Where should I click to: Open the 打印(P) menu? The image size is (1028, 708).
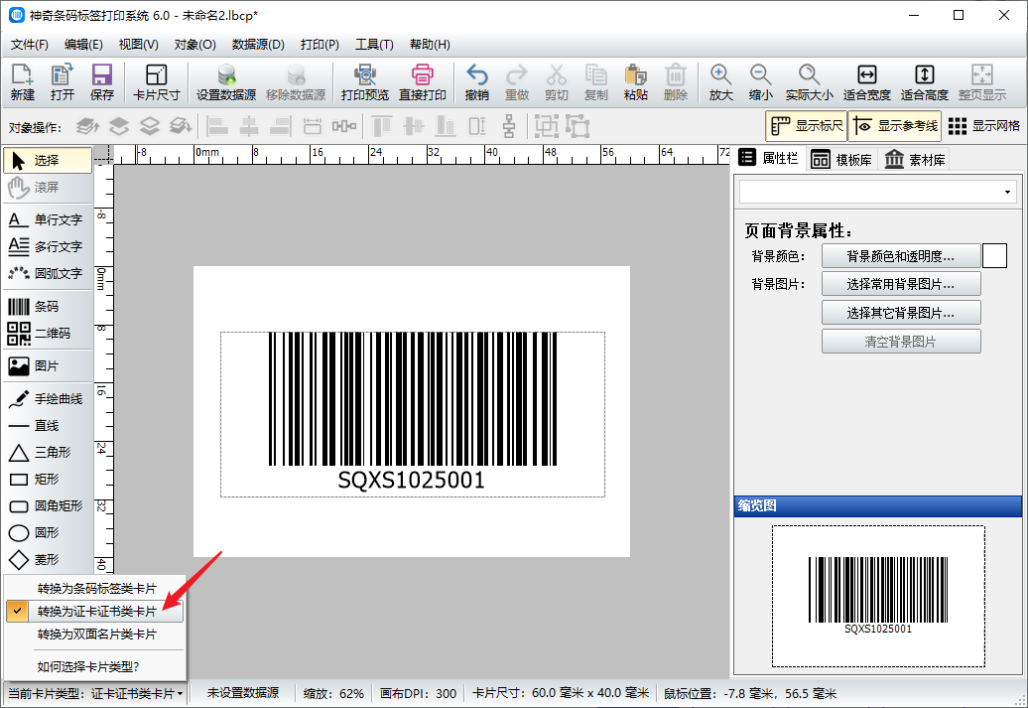320,45
